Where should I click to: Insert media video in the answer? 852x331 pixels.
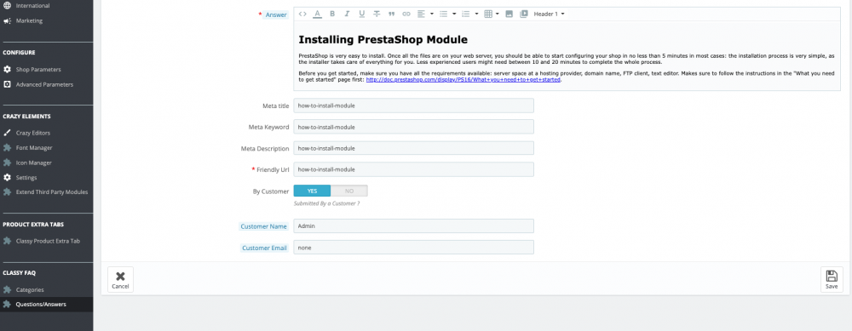point(524,14)
